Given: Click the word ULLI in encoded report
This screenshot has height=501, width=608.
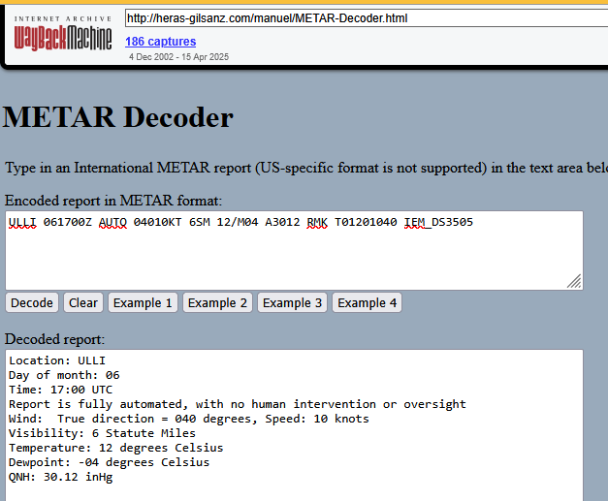Looking at the screenshot, I should click(22, 223).
